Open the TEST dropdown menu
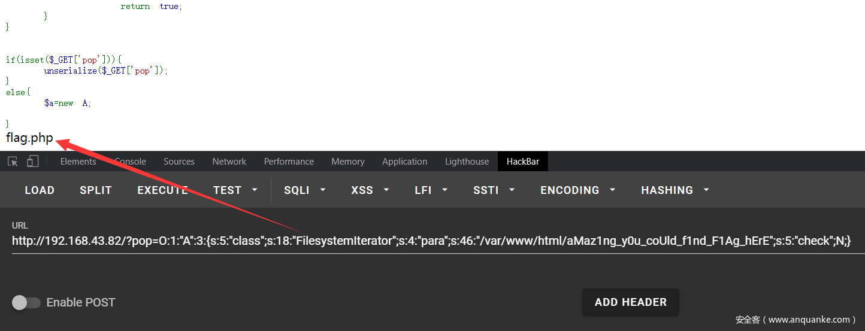The height and width of the screenshot is (331, 865). click(235, 190)
